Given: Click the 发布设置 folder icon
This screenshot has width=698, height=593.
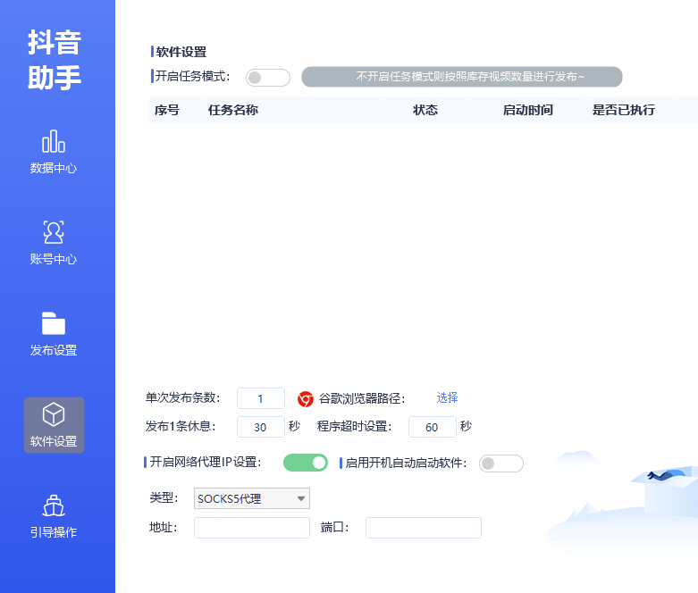Looking at the screenshot, I should (54, 323).
